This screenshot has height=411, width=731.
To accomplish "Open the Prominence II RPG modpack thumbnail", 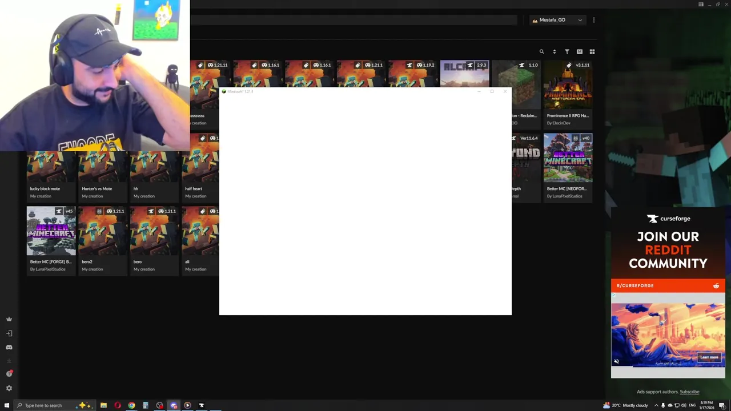I will 568,86.
